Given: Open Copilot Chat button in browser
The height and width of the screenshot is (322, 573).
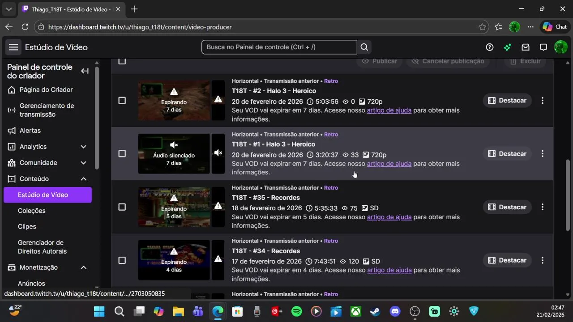Looking at the screenshot, I should coord(555,27).
